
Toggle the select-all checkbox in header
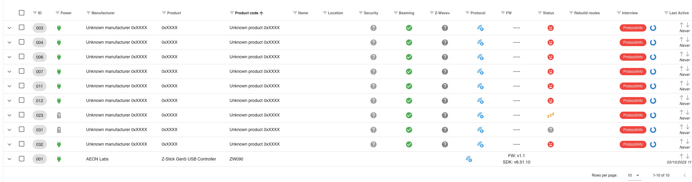(22, 13)
